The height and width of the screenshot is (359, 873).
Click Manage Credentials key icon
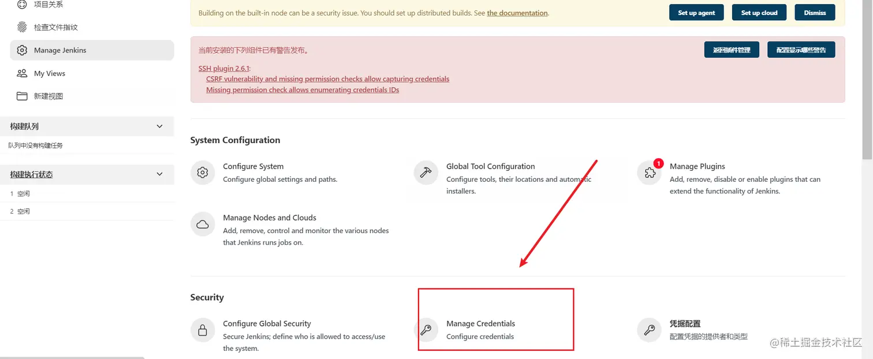tap(426, 330)
